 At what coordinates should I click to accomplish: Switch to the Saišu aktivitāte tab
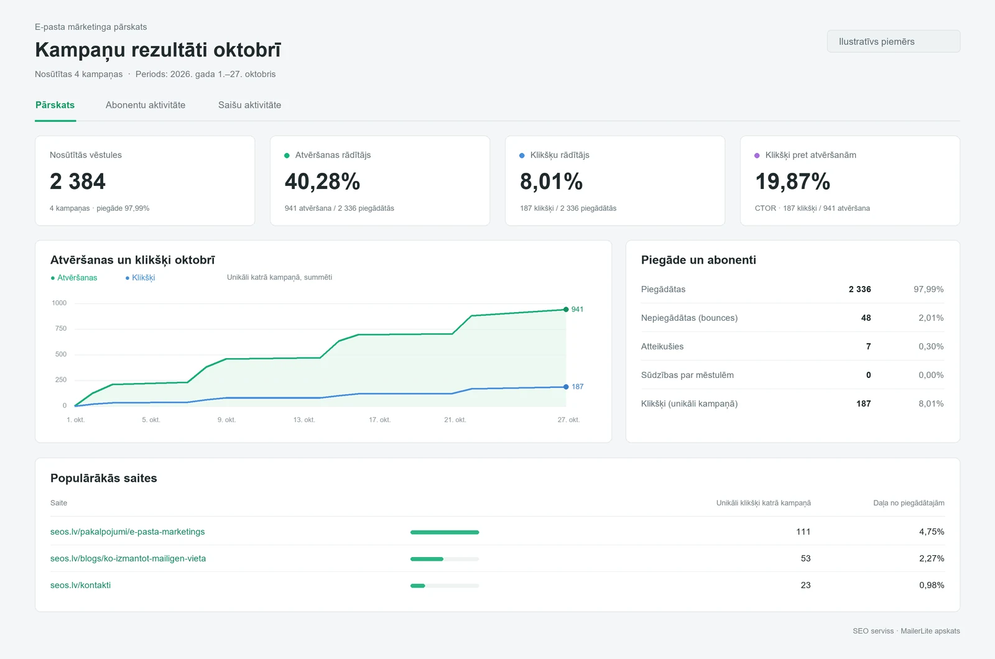[x=249, y=105]
